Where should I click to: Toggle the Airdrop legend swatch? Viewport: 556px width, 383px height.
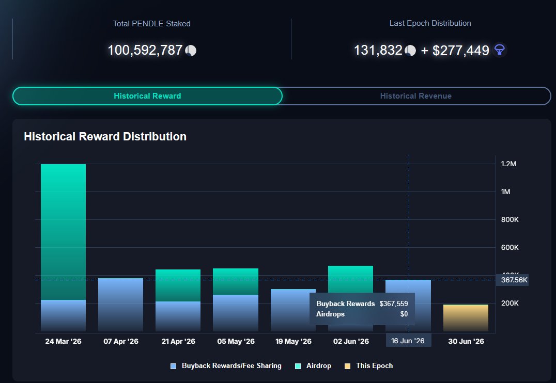tap(298, 366)
